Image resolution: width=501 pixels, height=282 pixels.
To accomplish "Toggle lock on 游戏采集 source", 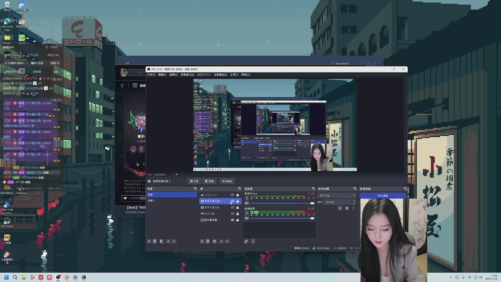I will [237, 214].
